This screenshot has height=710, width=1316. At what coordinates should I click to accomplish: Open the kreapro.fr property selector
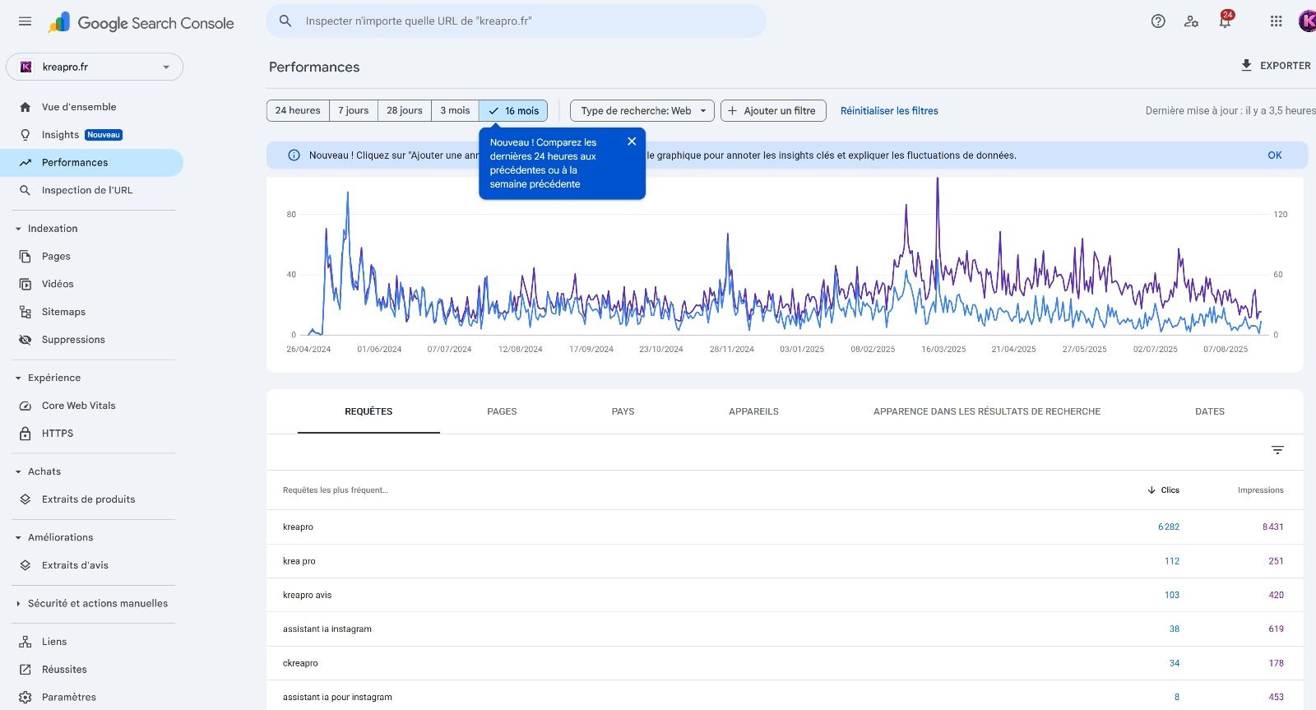pos(95,67)
